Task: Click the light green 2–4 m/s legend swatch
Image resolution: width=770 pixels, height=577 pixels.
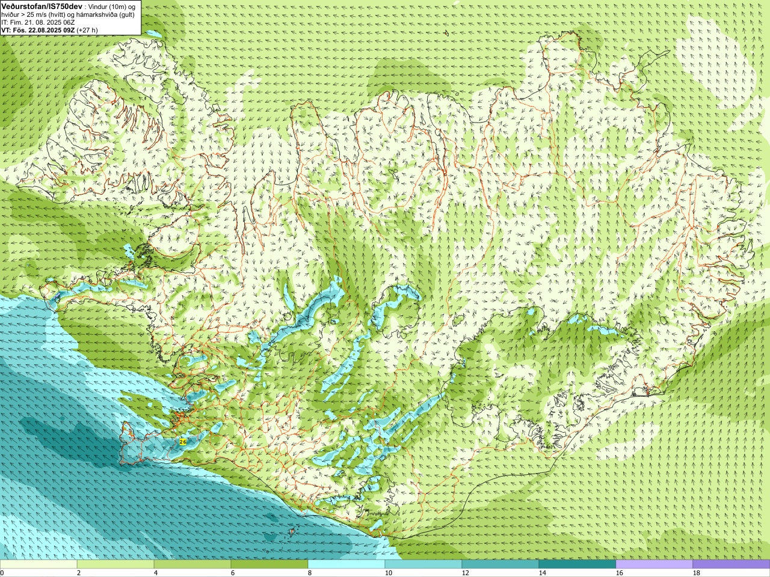Action: tap(115, 564)
